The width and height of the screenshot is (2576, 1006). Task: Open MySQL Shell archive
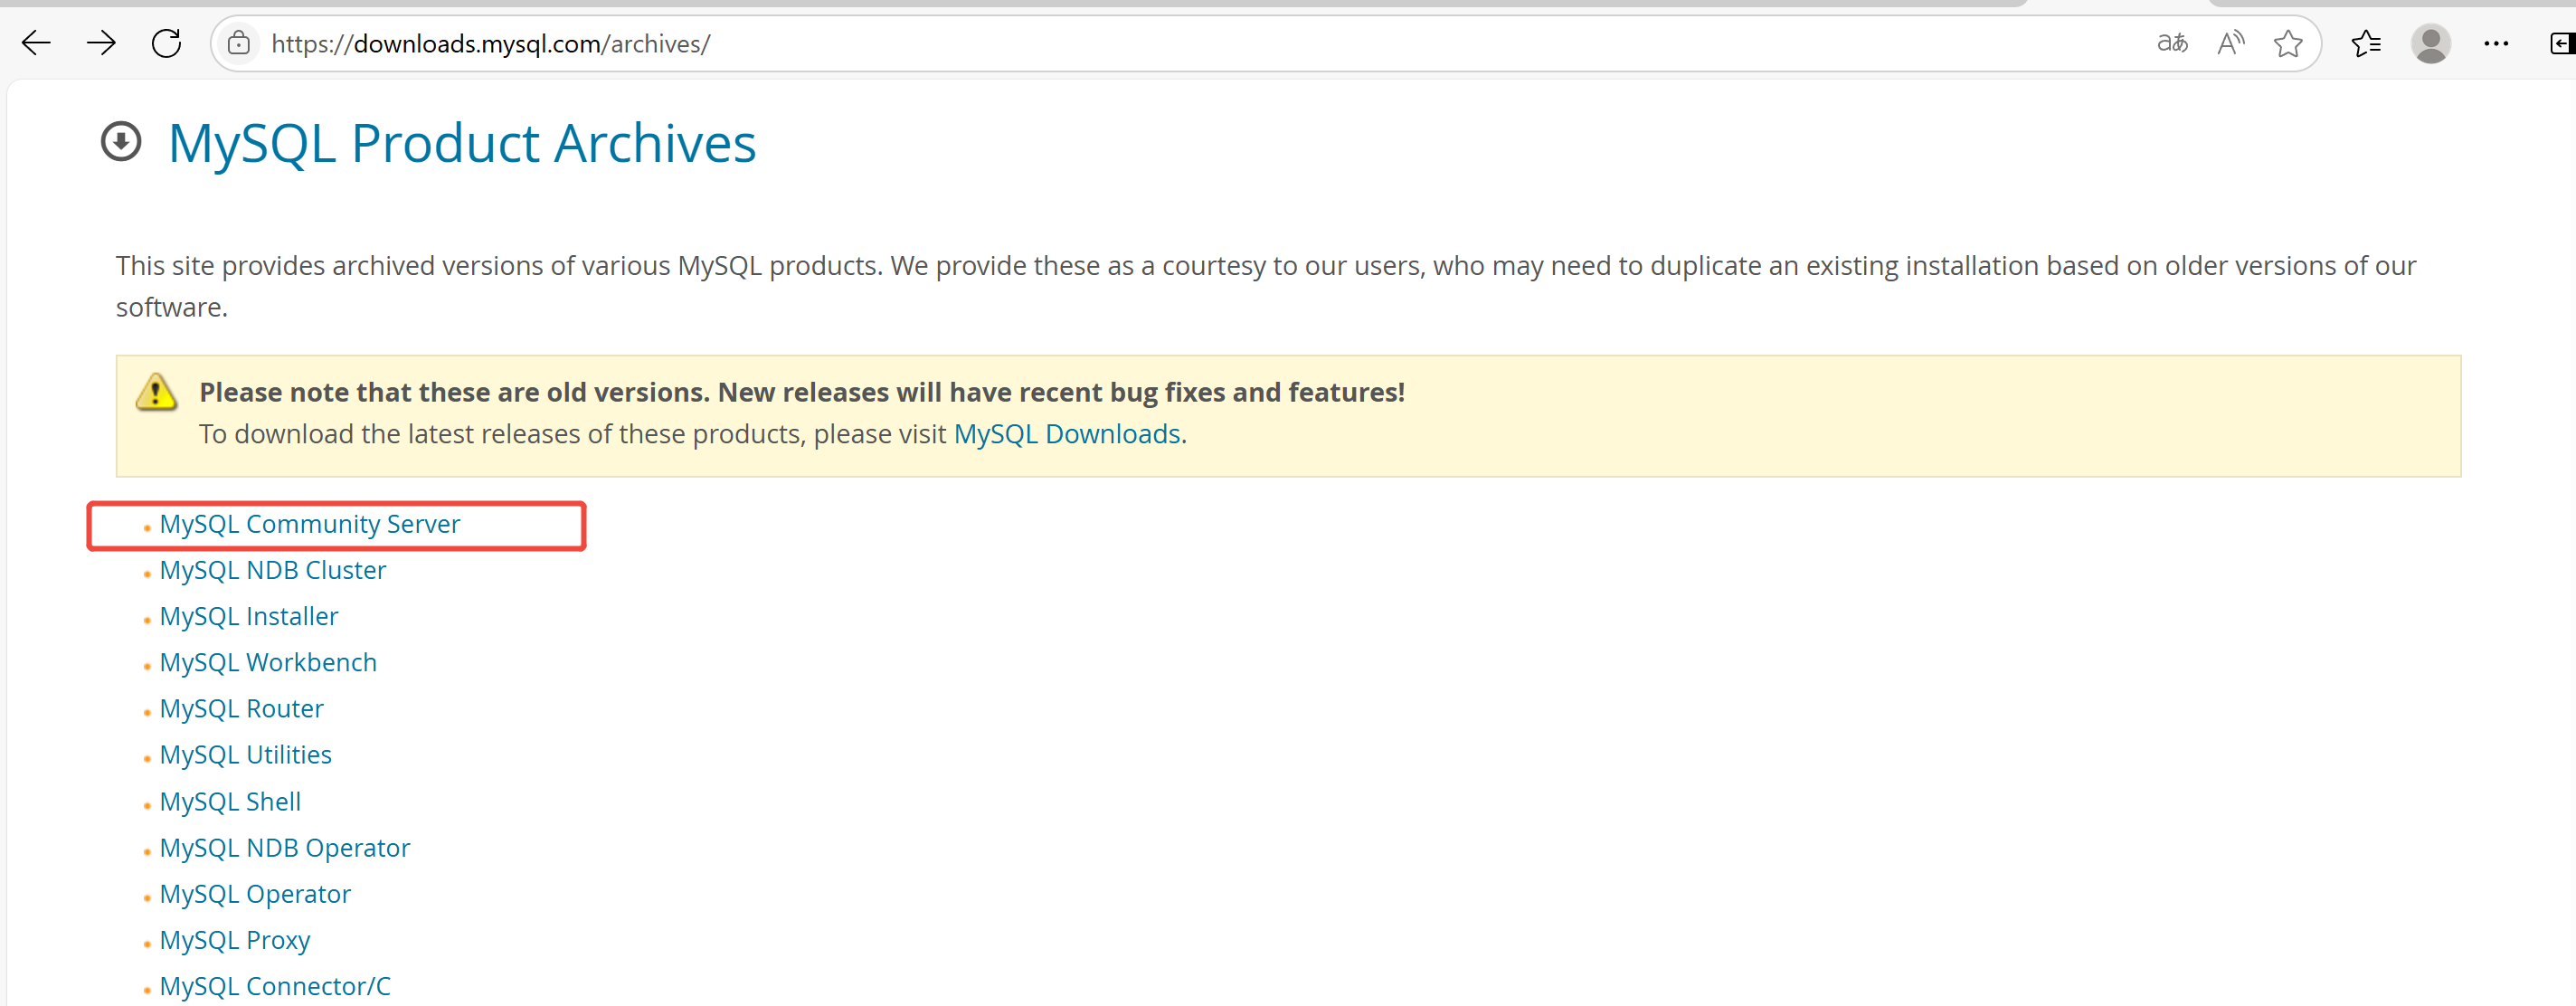[x=230, y=801]
